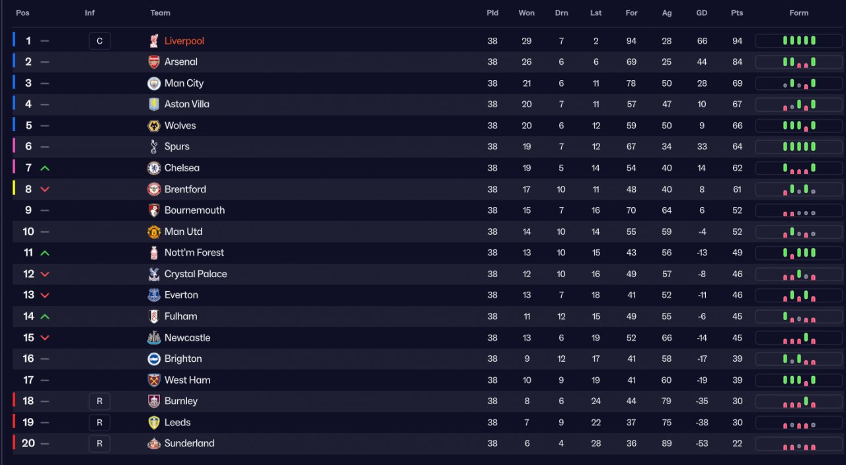Click Chelsea's green position-up arrow
846x465 pixels.
pos(45,169)
